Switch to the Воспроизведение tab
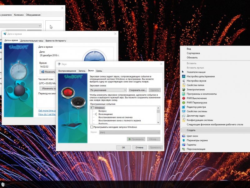The image size is (250, 188). pyautogui.click(x=67, y=71)
